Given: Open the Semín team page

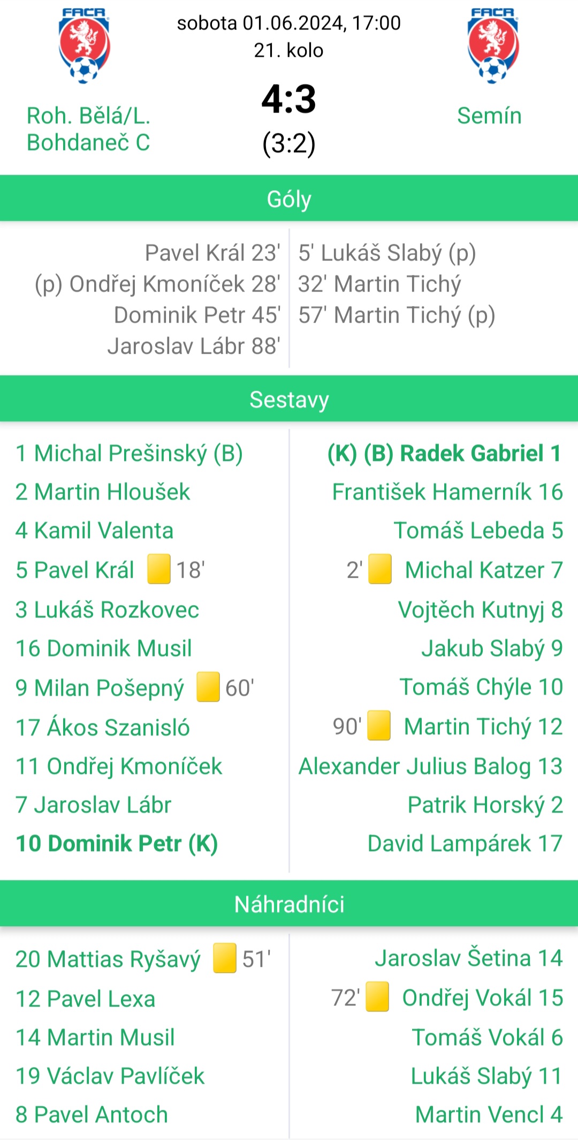Looking at the screenshot, I should click(x=489, y=116).
